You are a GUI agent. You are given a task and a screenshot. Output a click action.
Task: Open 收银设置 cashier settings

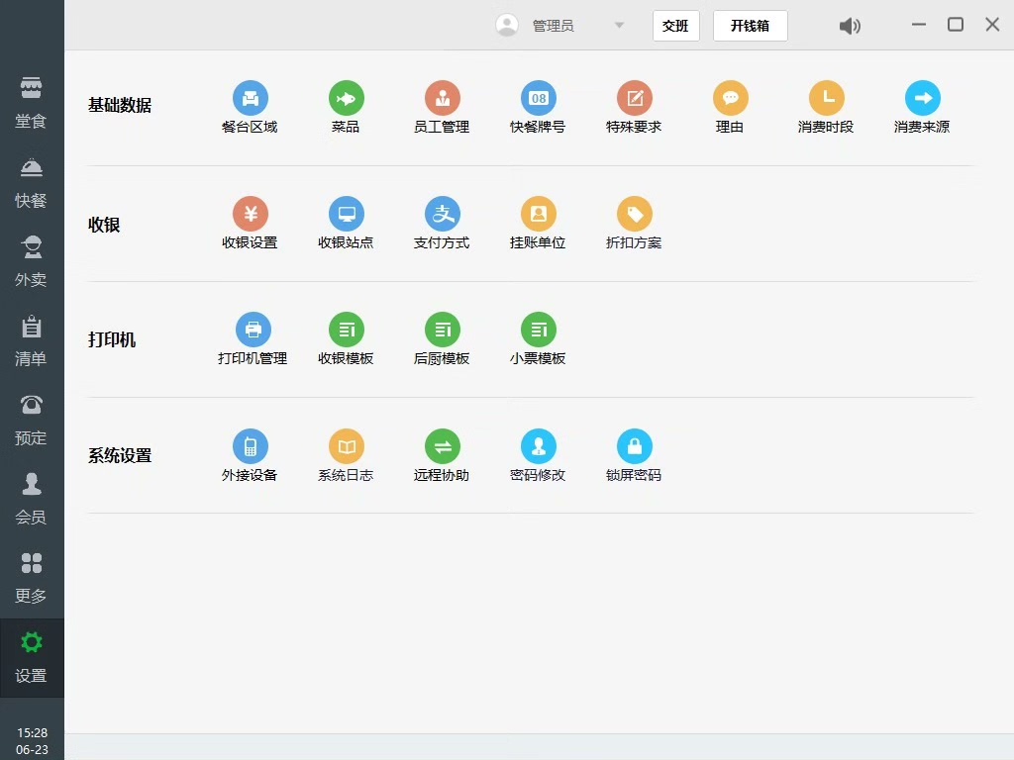coord(250,215)
